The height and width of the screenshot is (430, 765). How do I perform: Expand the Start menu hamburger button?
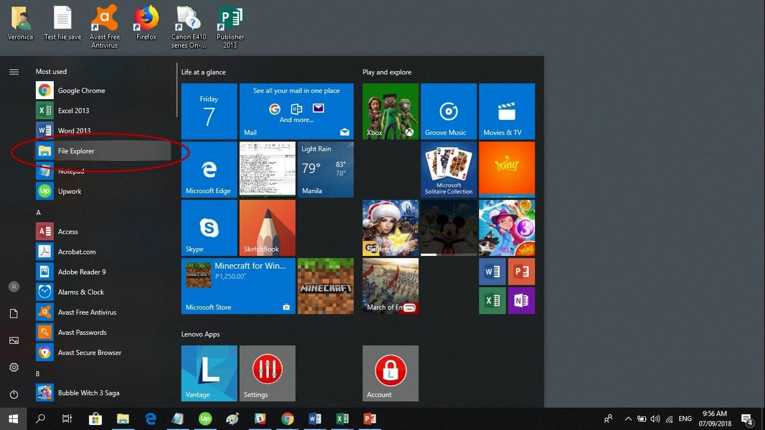point(14,72)
